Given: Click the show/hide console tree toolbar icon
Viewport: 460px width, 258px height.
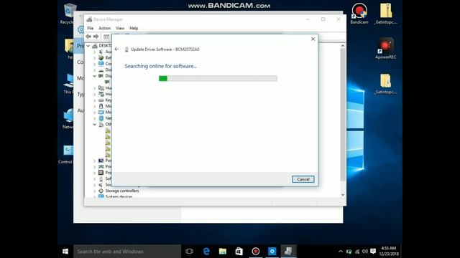Looking at the screenshot, I should [106, 37].
